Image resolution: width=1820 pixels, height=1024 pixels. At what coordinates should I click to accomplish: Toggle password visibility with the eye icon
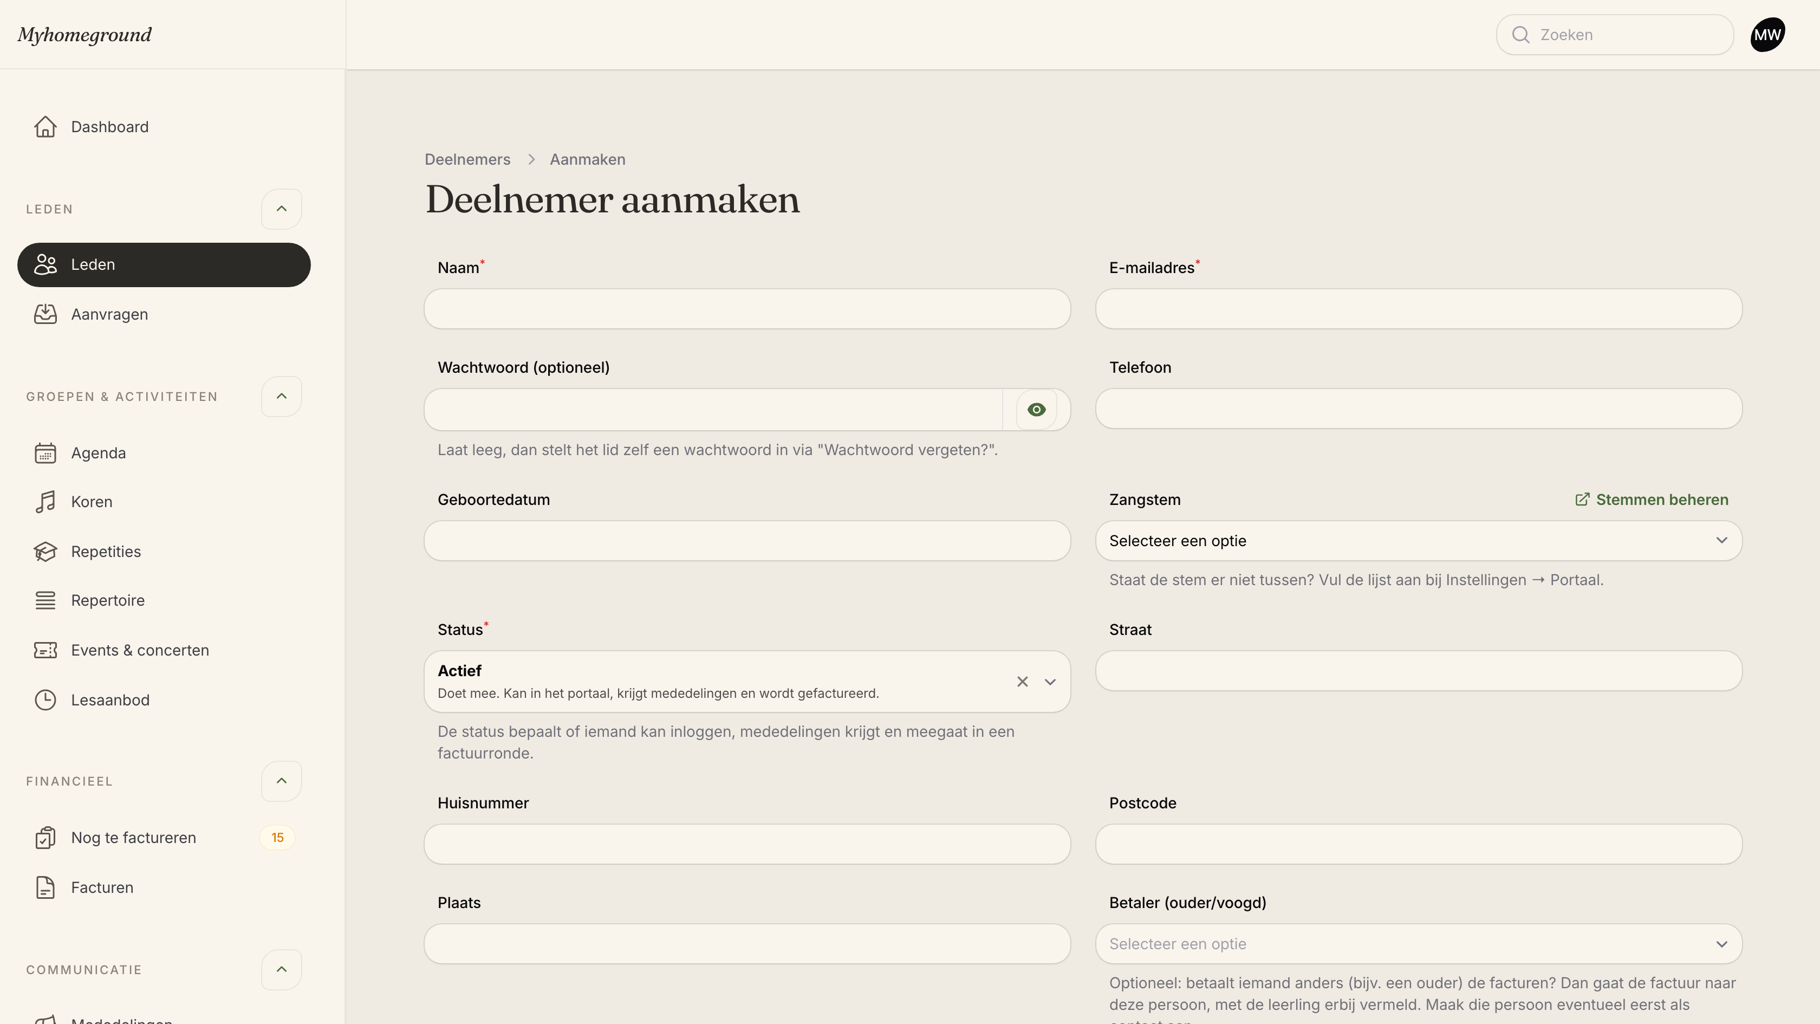(1036, 409)
